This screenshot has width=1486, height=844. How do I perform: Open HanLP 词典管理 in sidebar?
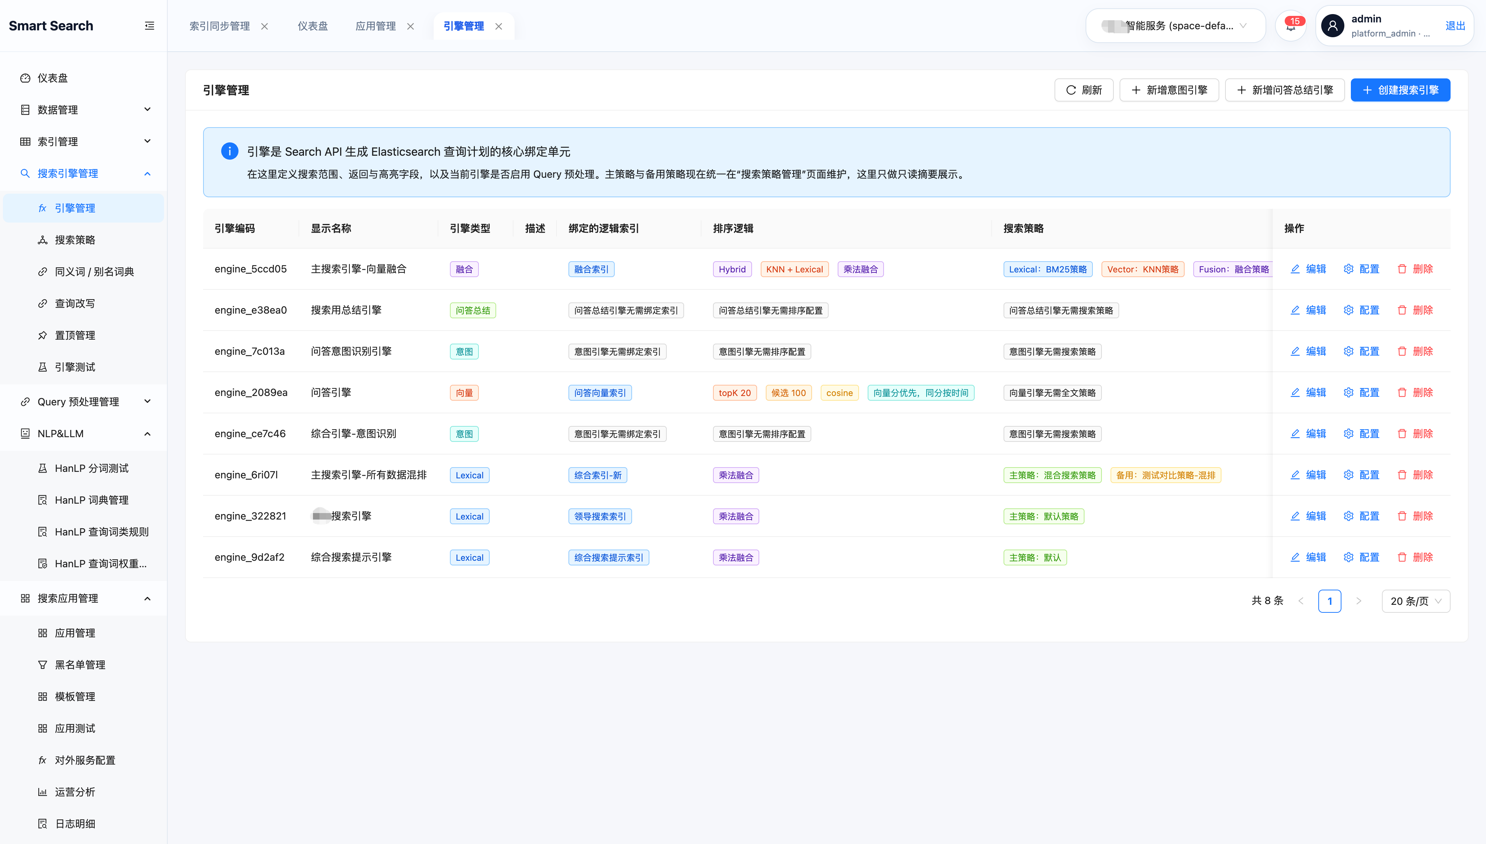pos(83,500)
